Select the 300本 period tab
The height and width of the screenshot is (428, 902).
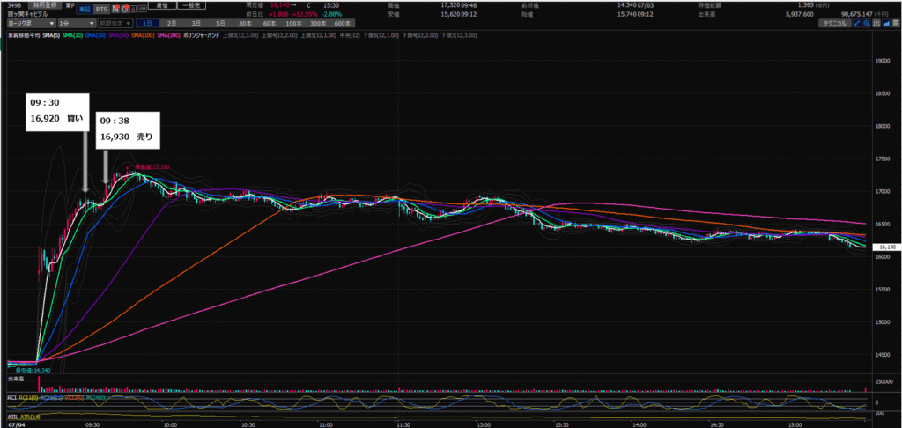(x=318, y=24)
